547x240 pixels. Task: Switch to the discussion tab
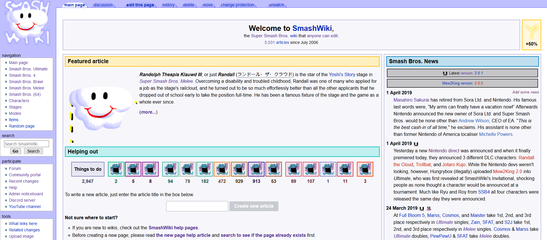click(x=103, y=5)
